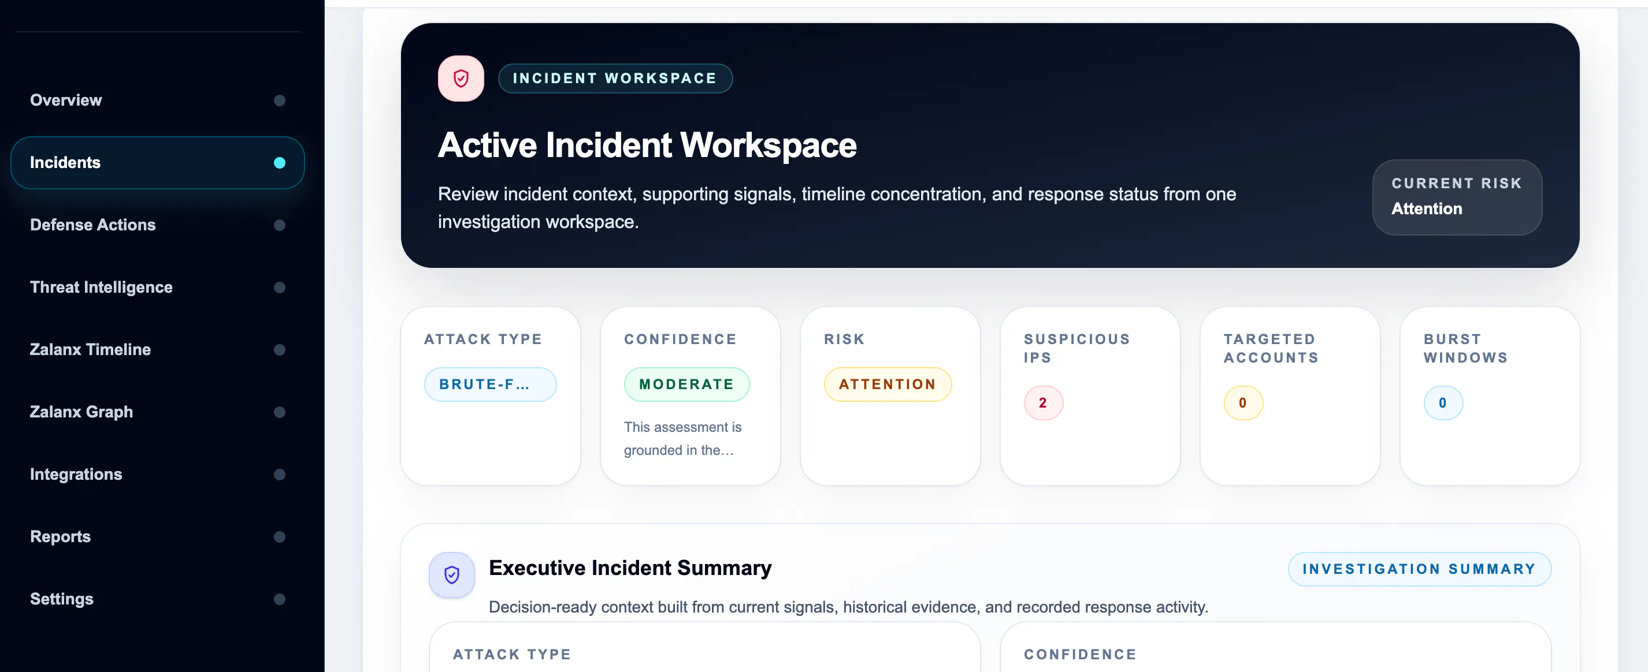
Task: Click the Suspicious IPs count 2
Action: click(1043, 403)
